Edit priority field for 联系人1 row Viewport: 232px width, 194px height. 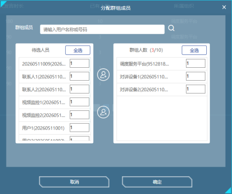tap(79, 76)
